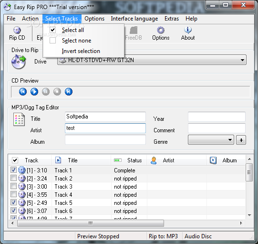Screen dimensions: 258x244
Task: Click the FreeDB toolbar icon
Action: coord(134,30)
